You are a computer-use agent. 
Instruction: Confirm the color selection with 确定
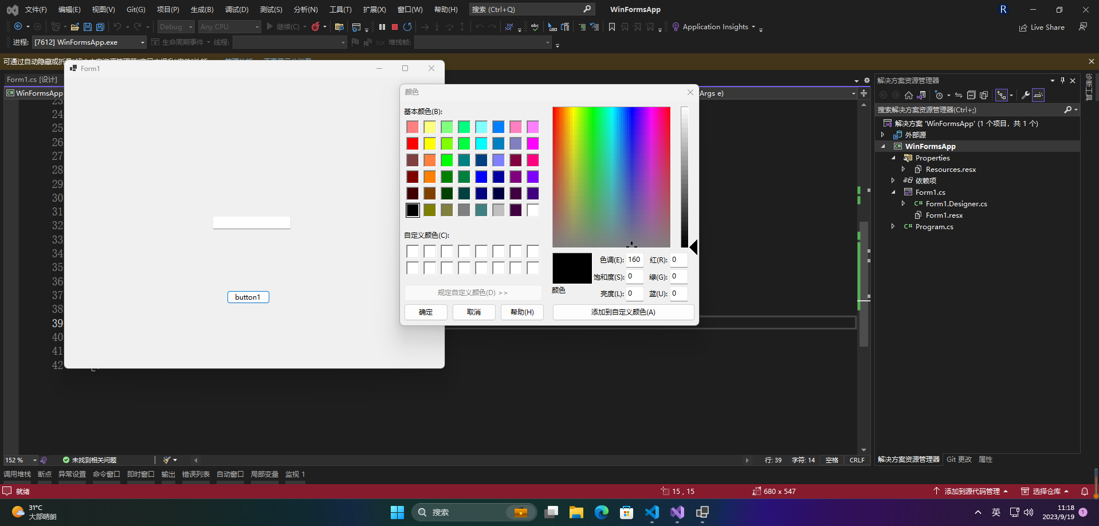click(x=426, y=312)
